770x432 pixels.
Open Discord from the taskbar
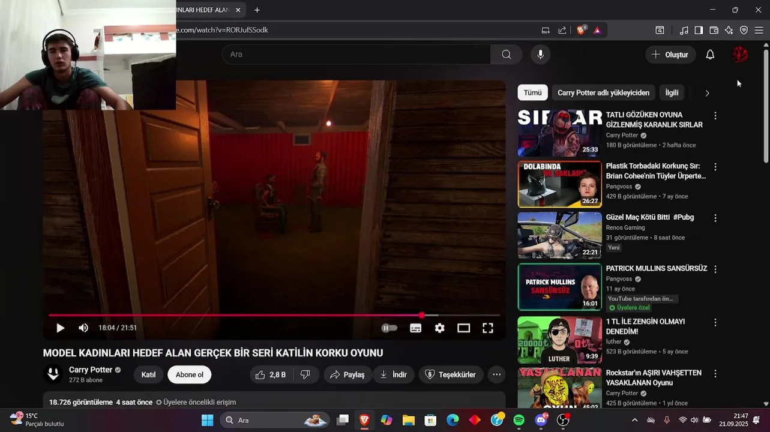[x=541, y=420]
